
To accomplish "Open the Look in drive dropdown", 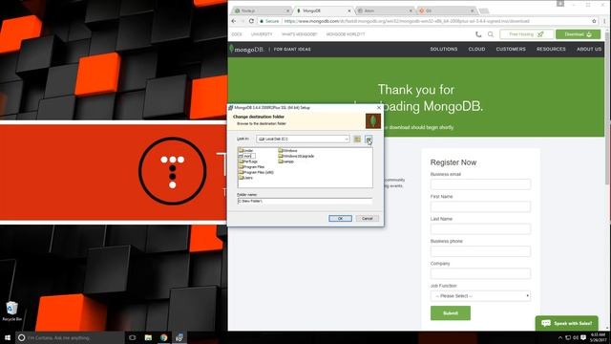I will point(303,139).
